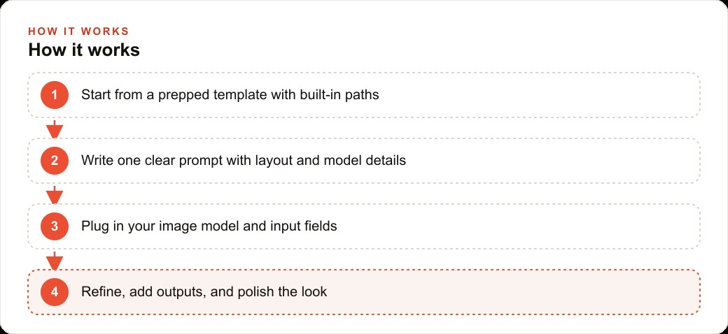Click empty space inside the highlighted step 4 card

pyautogui.click(x=511, y=292)
